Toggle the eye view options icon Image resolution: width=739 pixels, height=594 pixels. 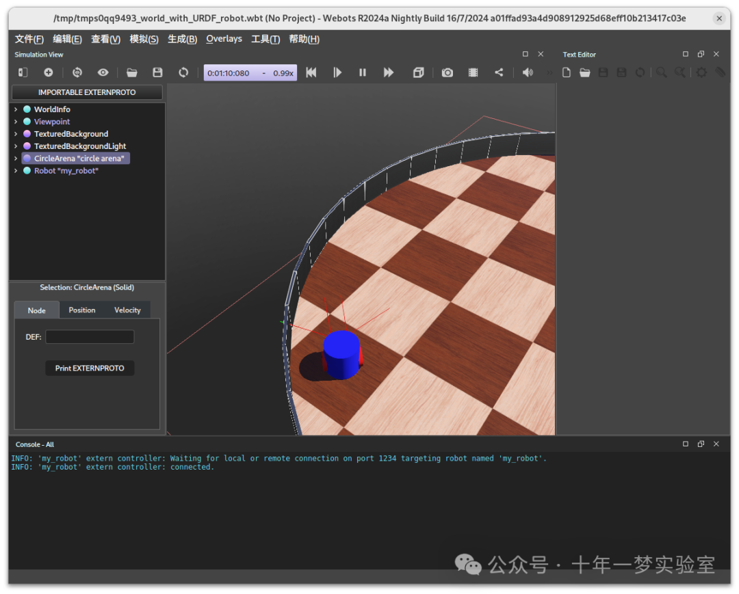[x=103, y=72]
